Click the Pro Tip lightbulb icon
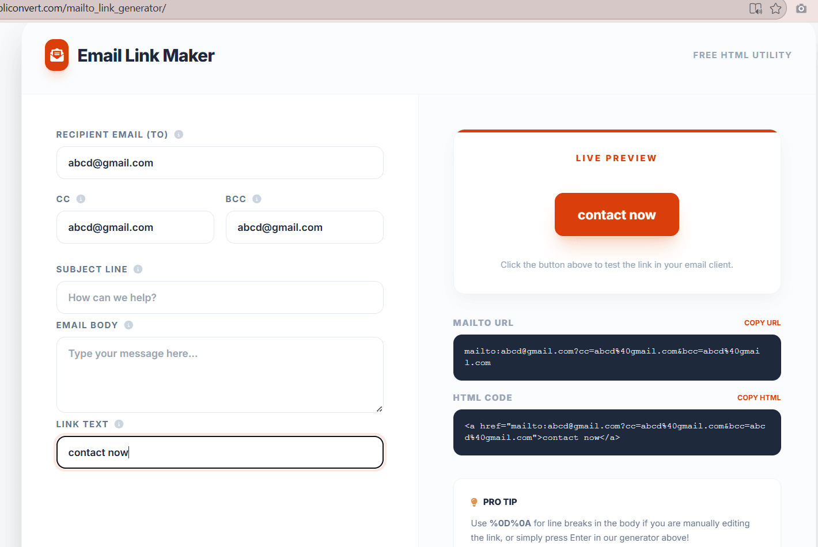 click(x=474, y=502)
